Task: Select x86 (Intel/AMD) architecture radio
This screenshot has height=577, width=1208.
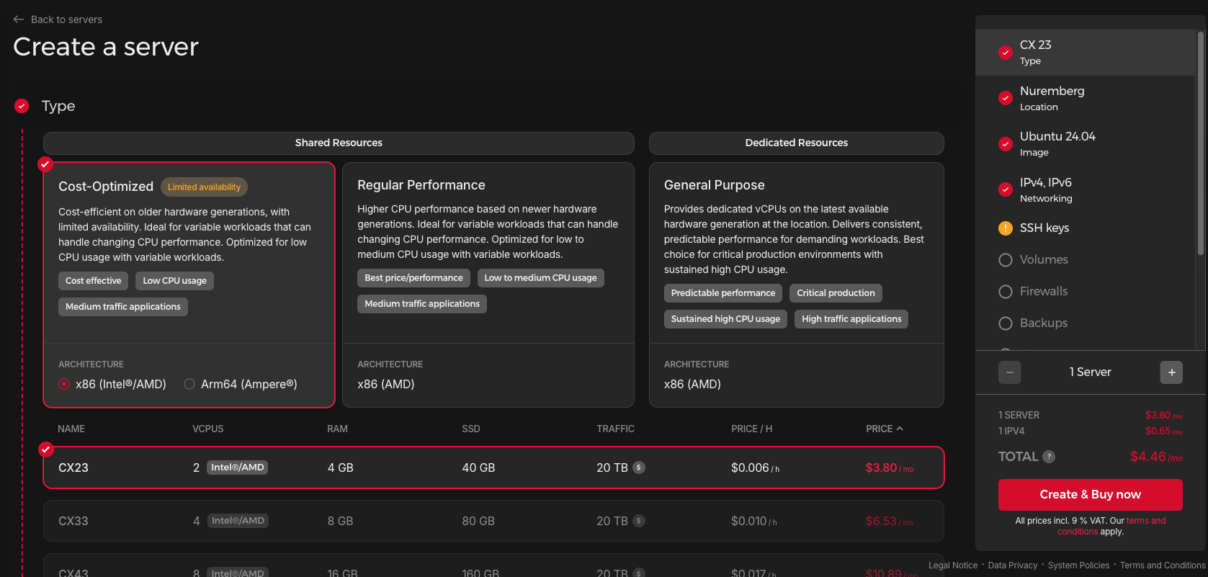Action: 64,384
